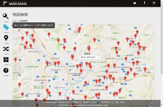163x107 pixels.
Task: Open the map pin search icon
Action: pos(6,38)
